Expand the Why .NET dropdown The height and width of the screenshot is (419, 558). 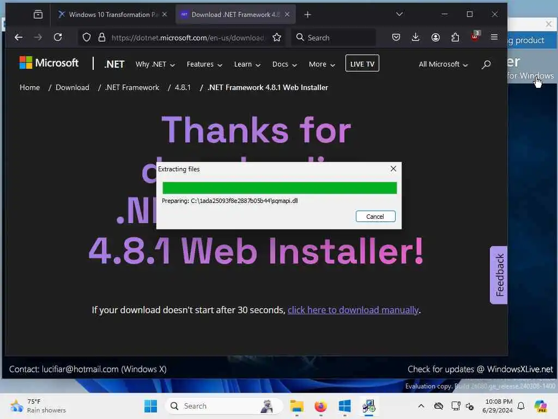(x=155, y=64)
